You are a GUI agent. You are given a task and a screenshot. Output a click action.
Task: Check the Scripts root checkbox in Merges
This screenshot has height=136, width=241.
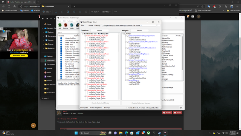(x=125, y=34)
